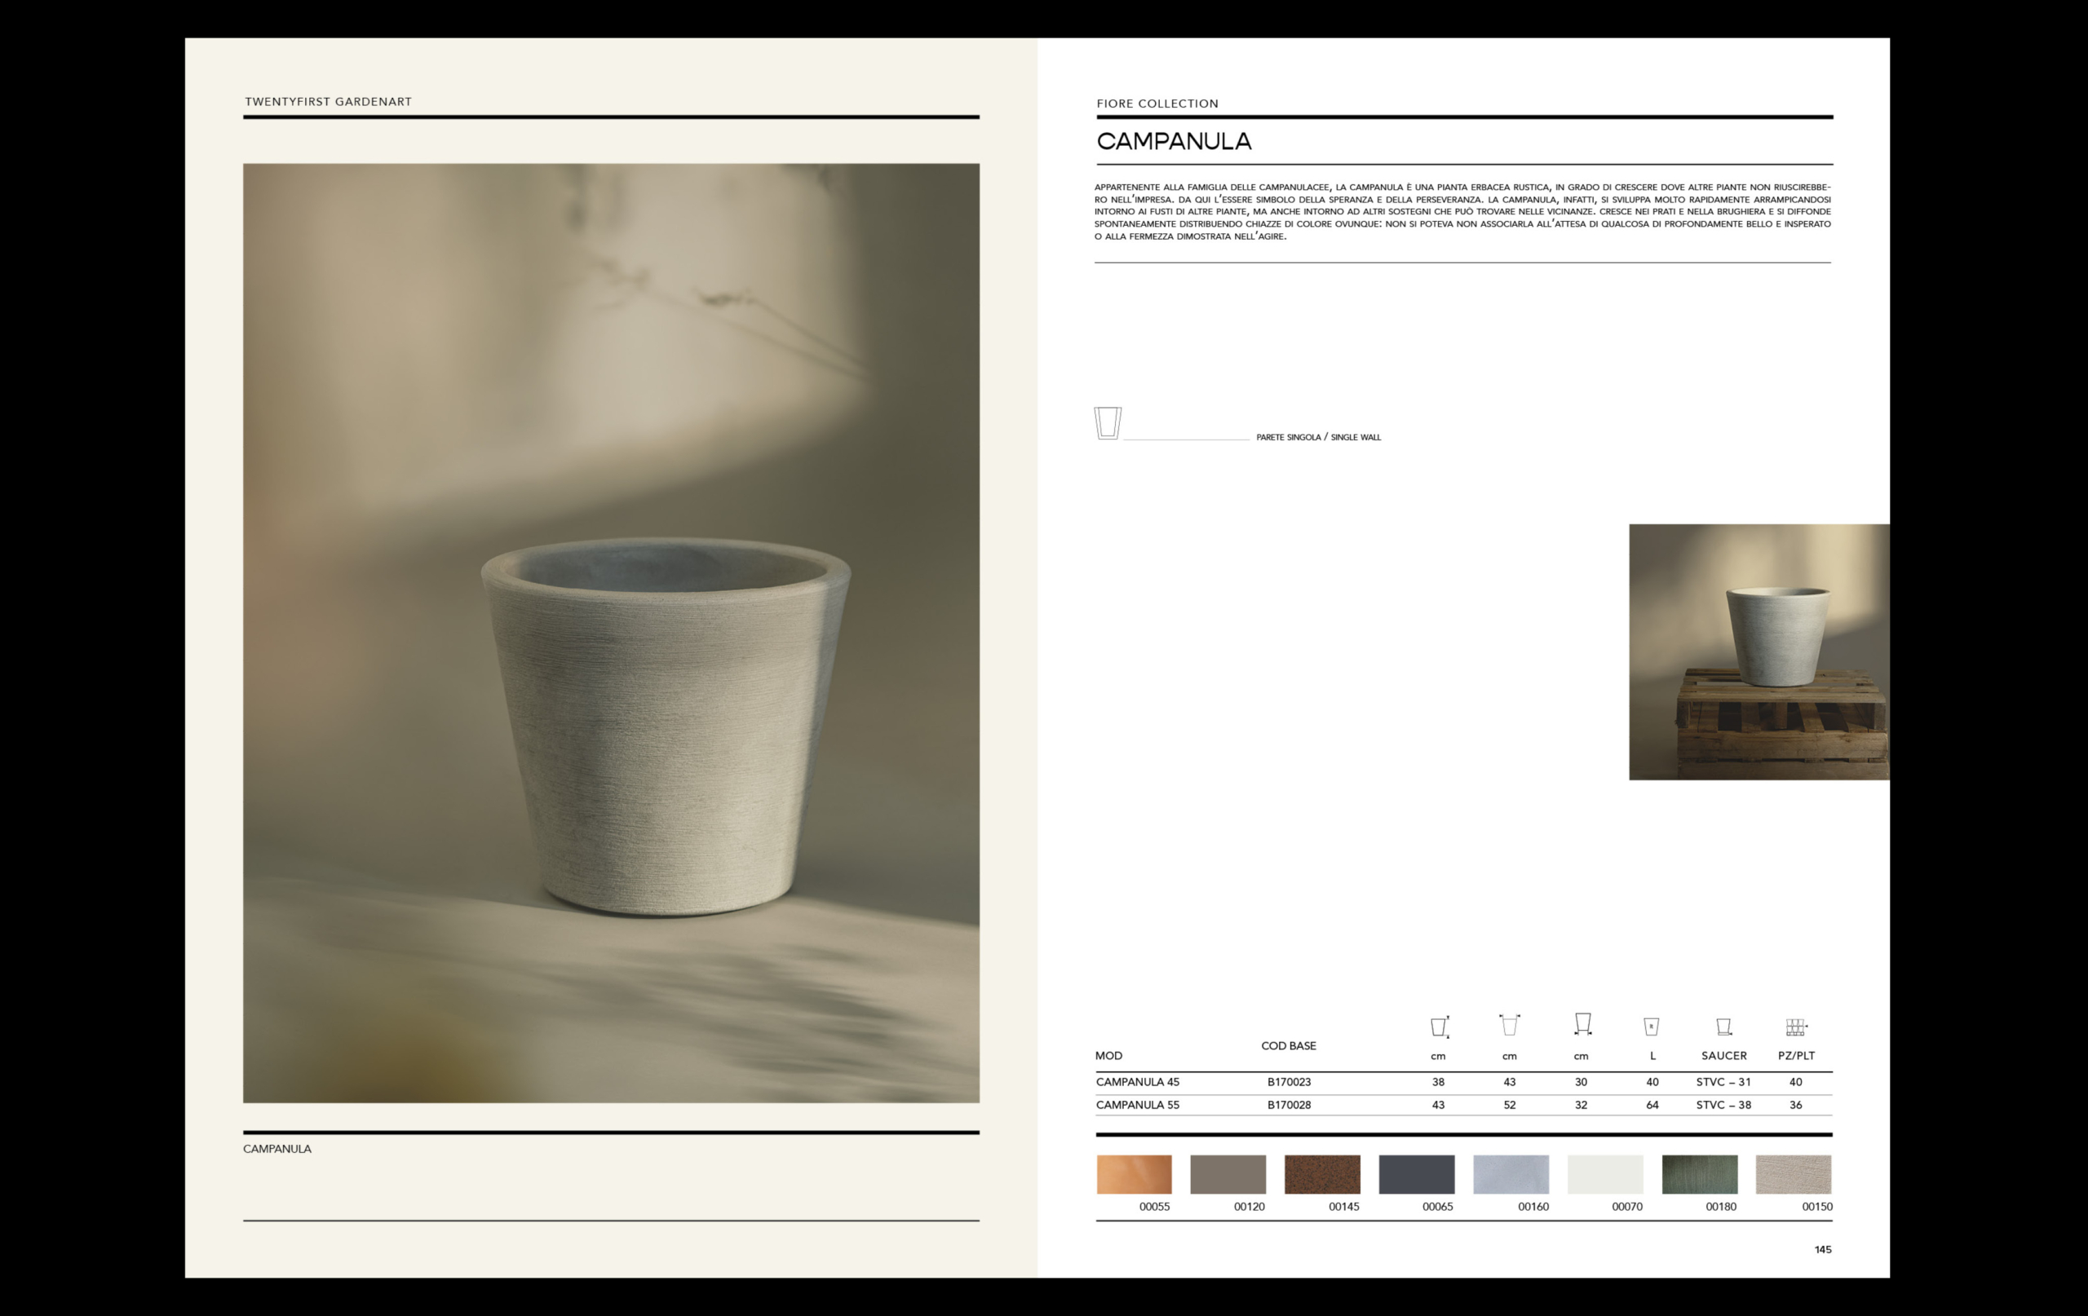Viewport: 2088px width, 1316px height.
Task: Select the dark green 00180 swatch
Action: [x=1700, y=1174]
